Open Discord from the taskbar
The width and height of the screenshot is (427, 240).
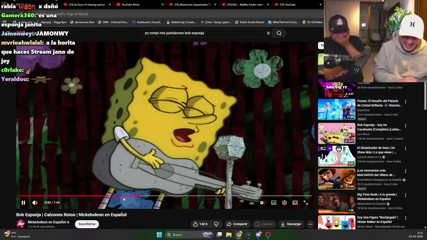click(258, 235)
